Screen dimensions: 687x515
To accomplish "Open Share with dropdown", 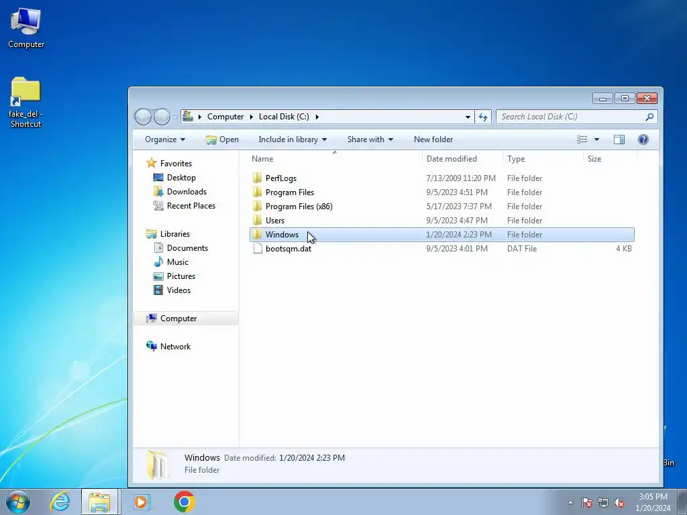I will pyautogui.click(x=370, y=139).
